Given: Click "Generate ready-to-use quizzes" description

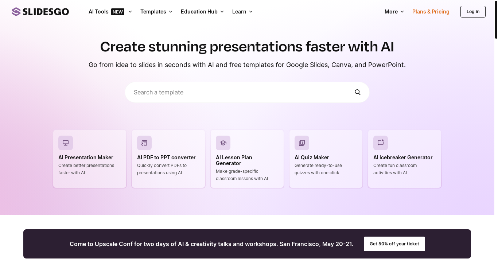Looking at the screenshot, I should (318, 169).
